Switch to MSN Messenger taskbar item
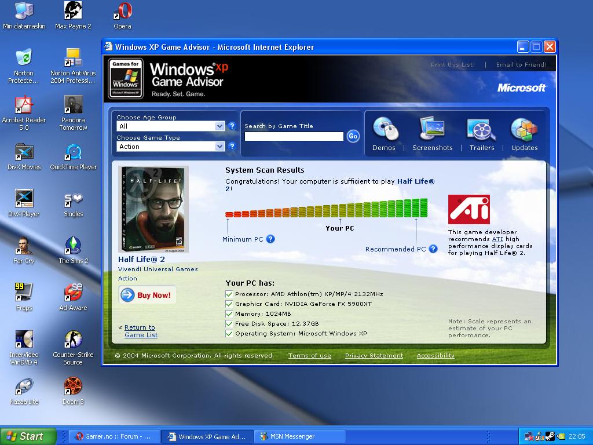This screenshot has height=445, width=593. click(300, 437)
